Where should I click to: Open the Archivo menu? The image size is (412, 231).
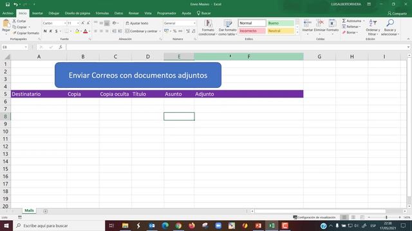coord(8,13)
